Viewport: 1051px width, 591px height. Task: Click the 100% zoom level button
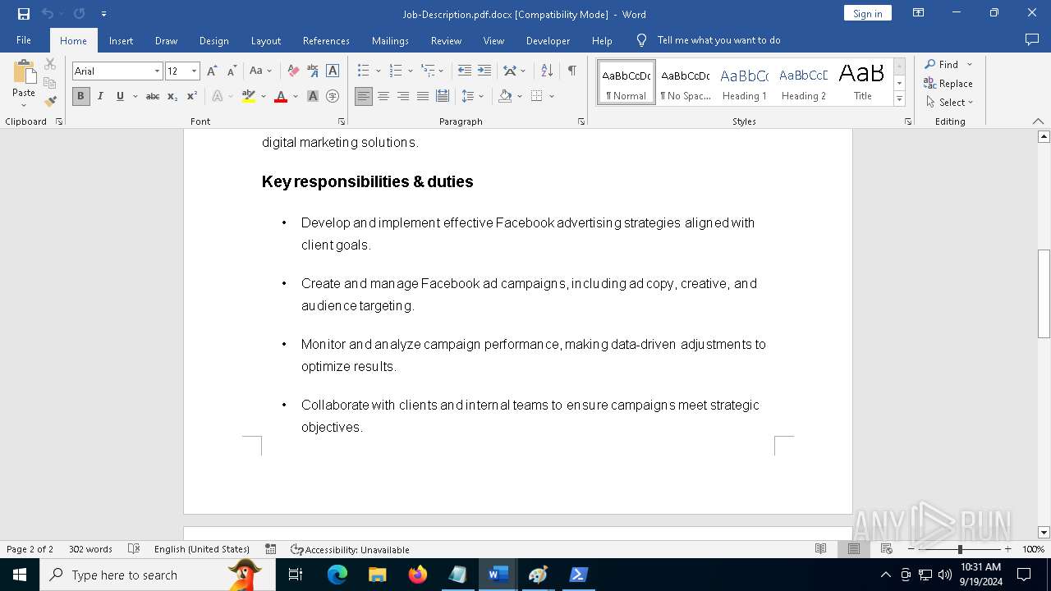tap(1033, 549)
